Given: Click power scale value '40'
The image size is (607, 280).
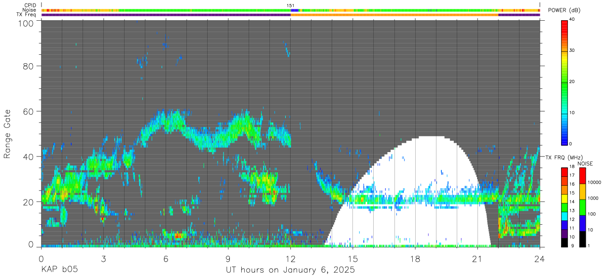Looking at the screenshot, I should (572, 20).
